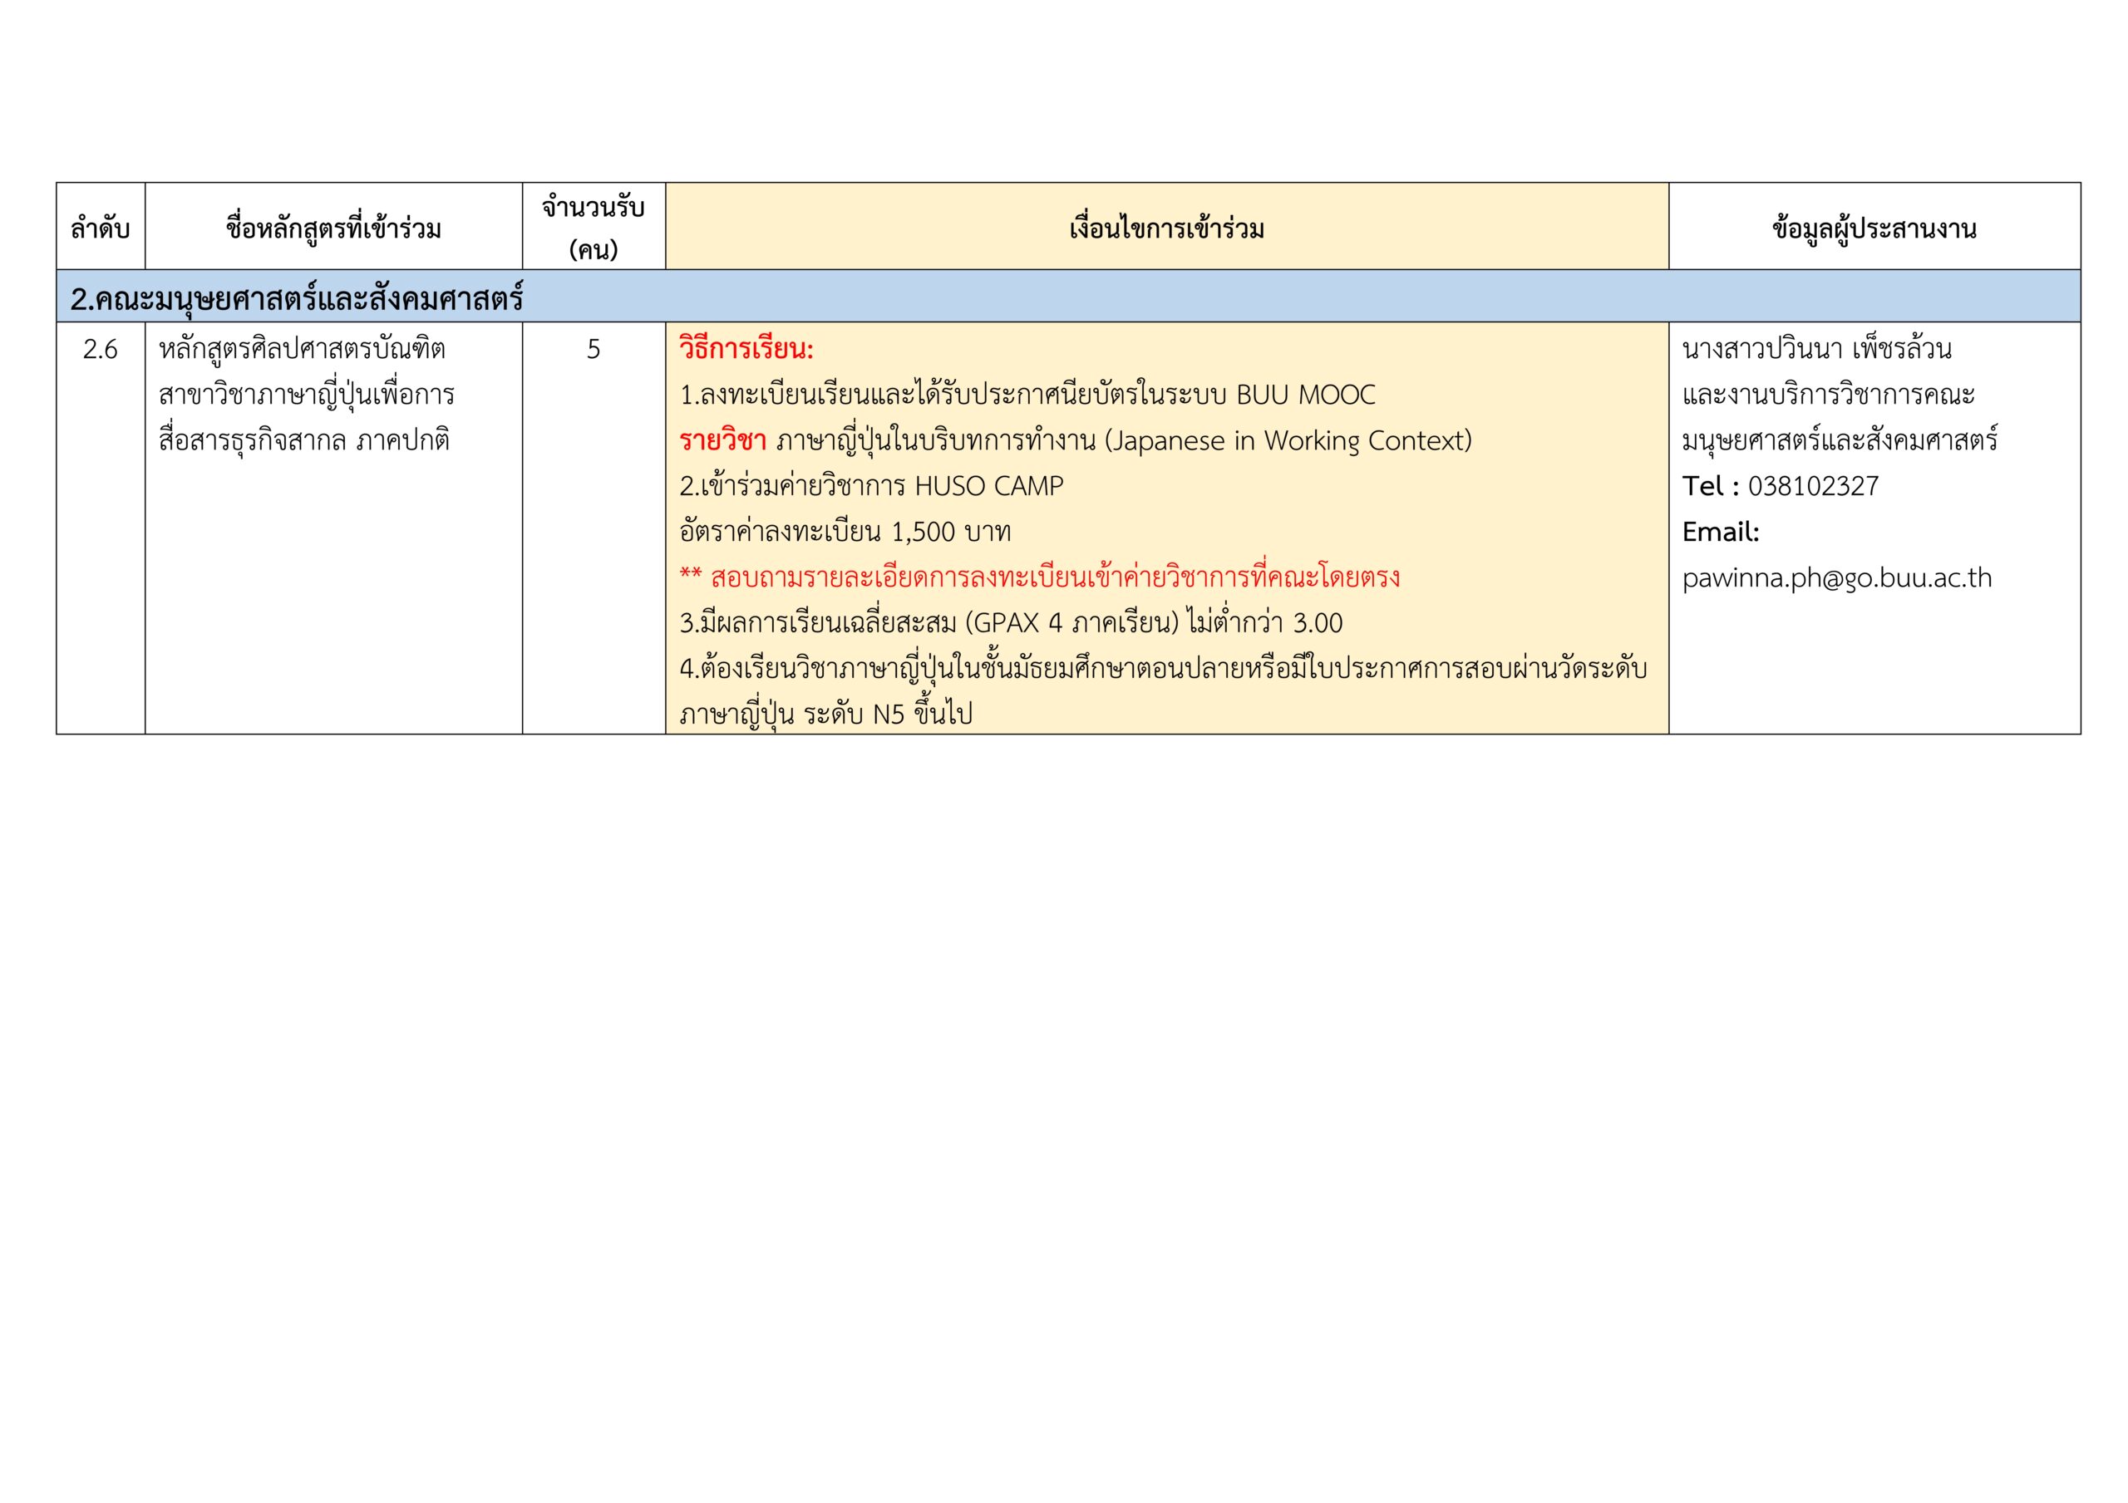Click the Japanese in Working Context text
2128x1503 pixels.
(x=1288, y=441)
